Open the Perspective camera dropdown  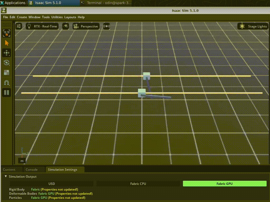tap(86, 26)
